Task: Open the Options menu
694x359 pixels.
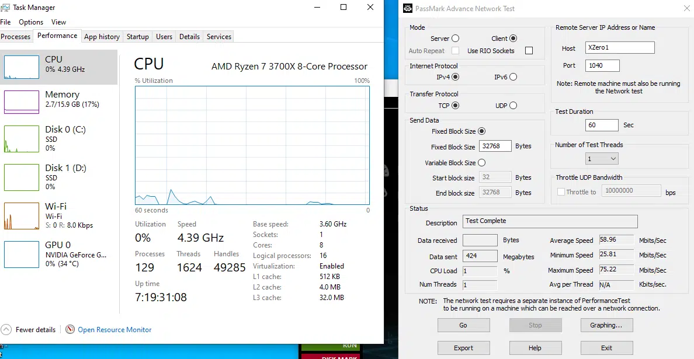Action: tap(31, 22)
